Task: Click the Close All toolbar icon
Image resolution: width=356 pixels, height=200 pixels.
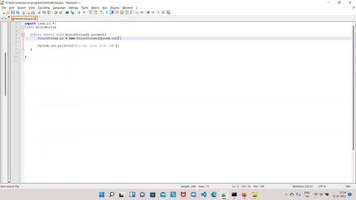Action: click(28, 12)
